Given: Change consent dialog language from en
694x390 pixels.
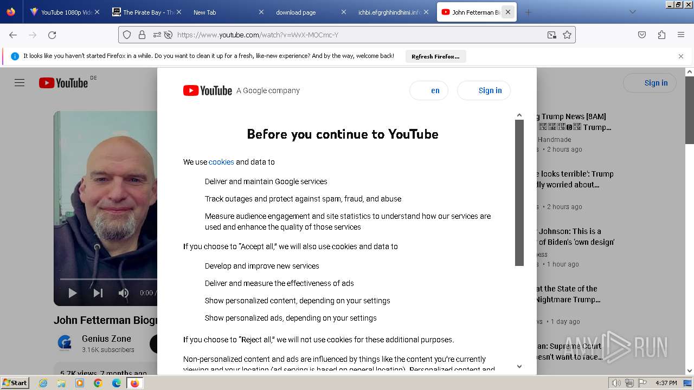Looking at the screenshot, I should pos(429,90).
